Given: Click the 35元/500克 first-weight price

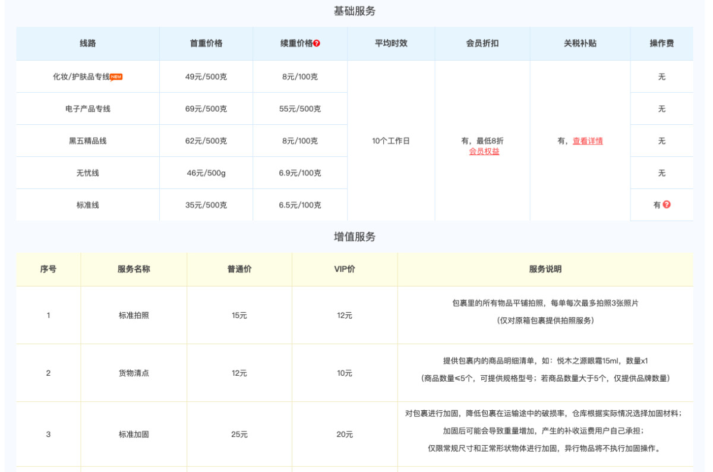Looking at the screenshot, I should (206, 205).
